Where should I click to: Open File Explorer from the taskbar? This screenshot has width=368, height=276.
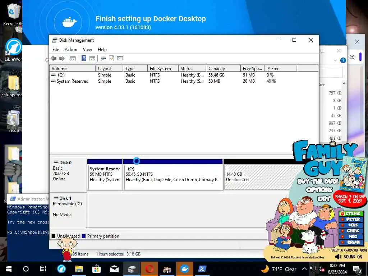(x=79, y=269)
